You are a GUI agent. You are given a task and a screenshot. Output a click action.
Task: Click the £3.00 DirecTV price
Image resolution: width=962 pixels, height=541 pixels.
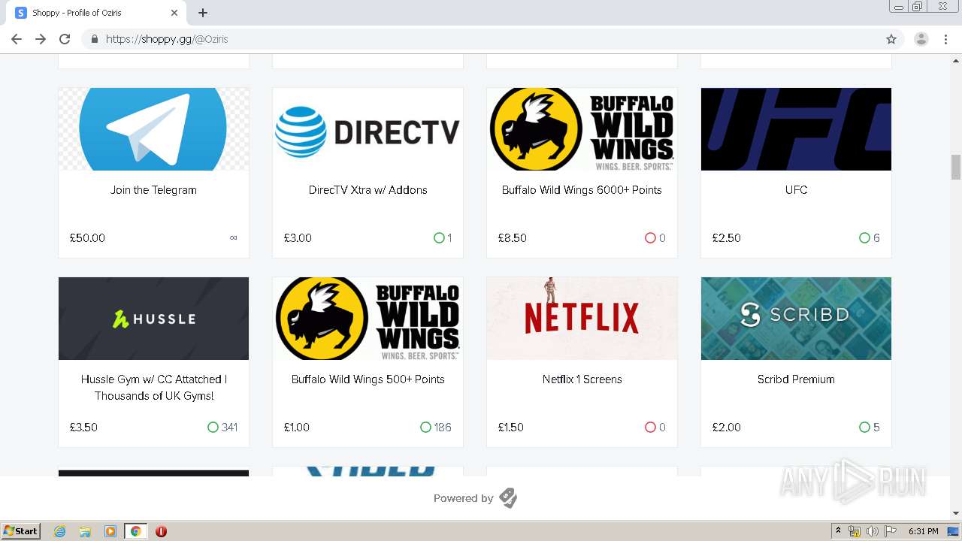pos(298,238)
